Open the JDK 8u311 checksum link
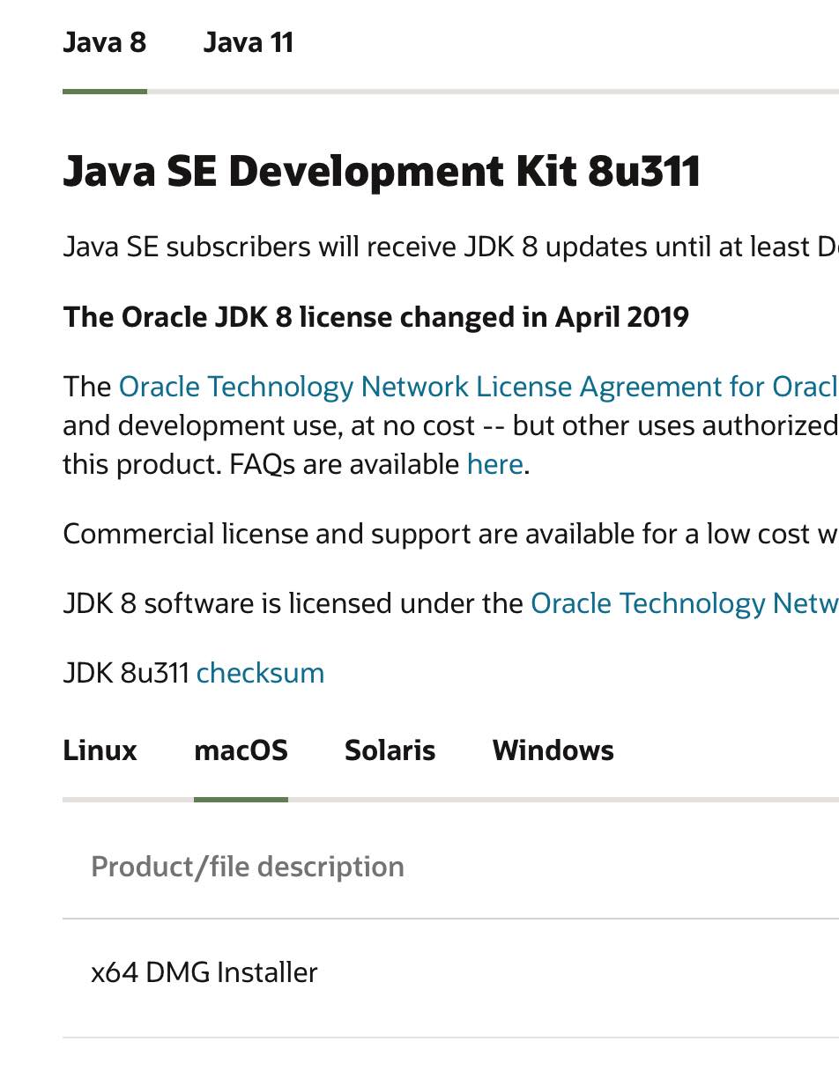The height and width of the screenshot is (1071, 839). click(x=260, y=673)
